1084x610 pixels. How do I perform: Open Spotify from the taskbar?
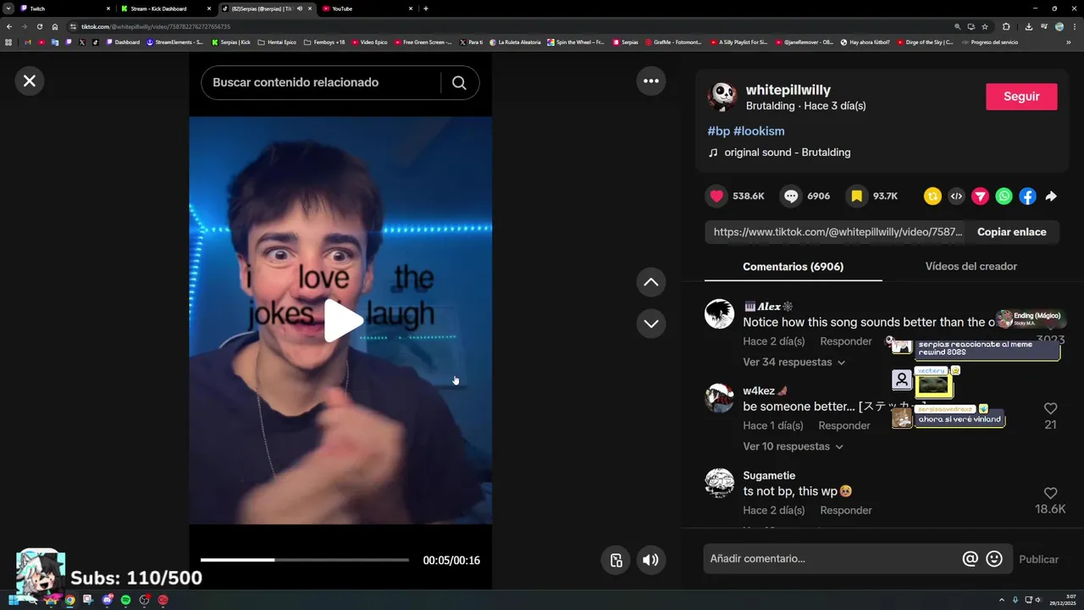(125, 600)
